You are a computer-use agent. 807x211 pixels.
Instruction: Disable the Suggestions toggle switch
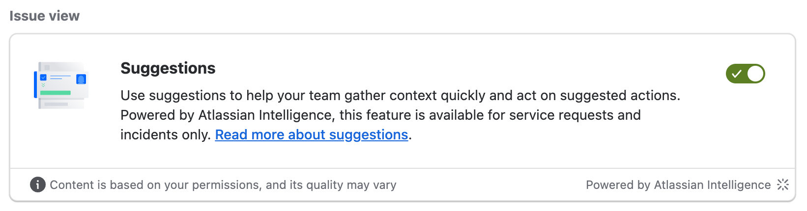[x=745, y=74]
